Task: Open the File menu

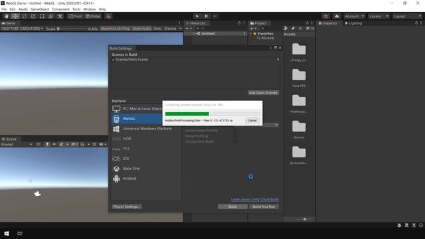Action: coord(4,9)
